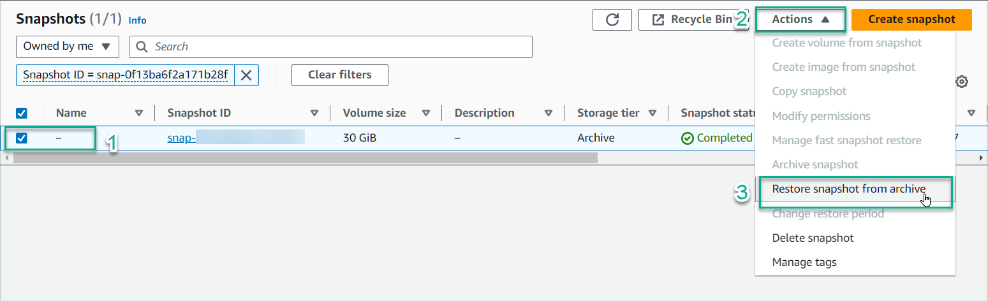Sort by the Name column arrow
988x301 pixels.
pyautogui.click(x=139, y=114)
